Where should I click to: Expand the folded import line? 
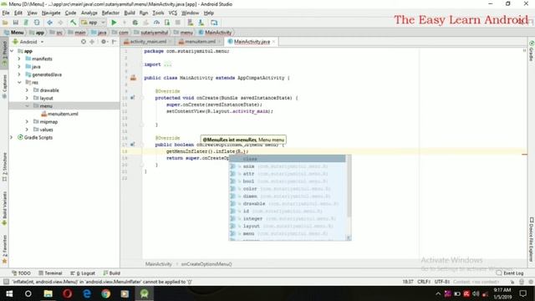[167, 64]
